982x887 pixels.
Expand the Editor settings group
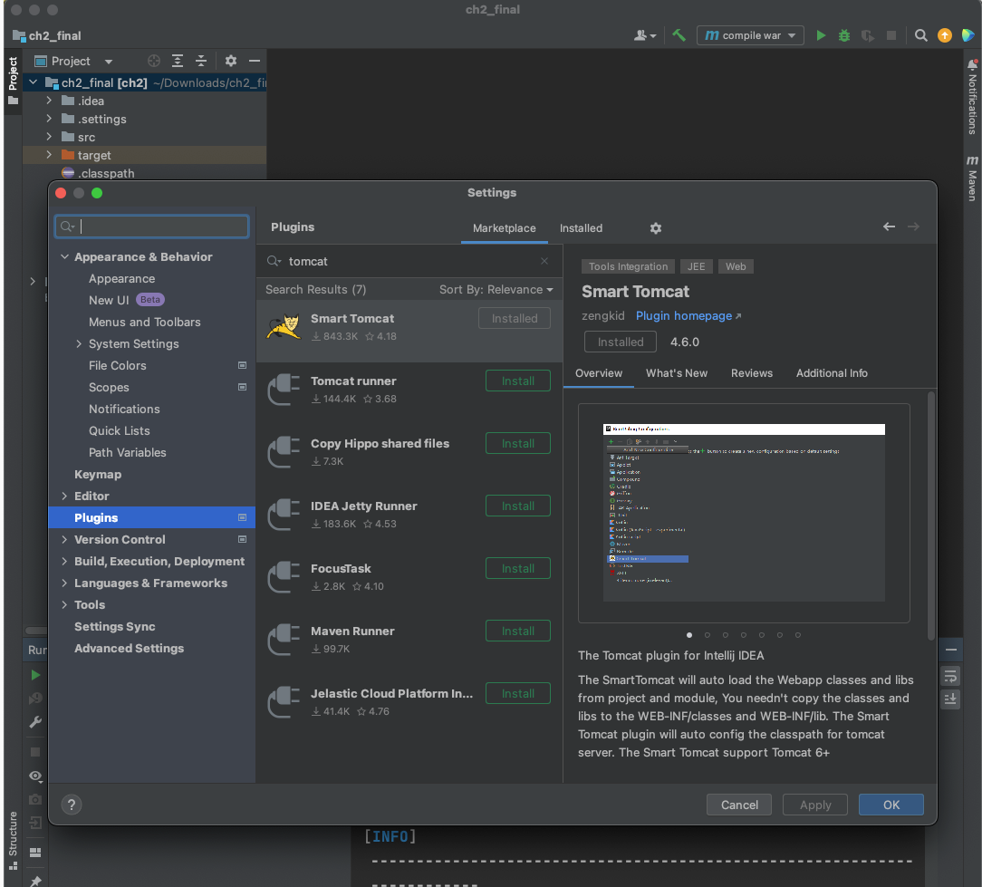click(64, 497)
